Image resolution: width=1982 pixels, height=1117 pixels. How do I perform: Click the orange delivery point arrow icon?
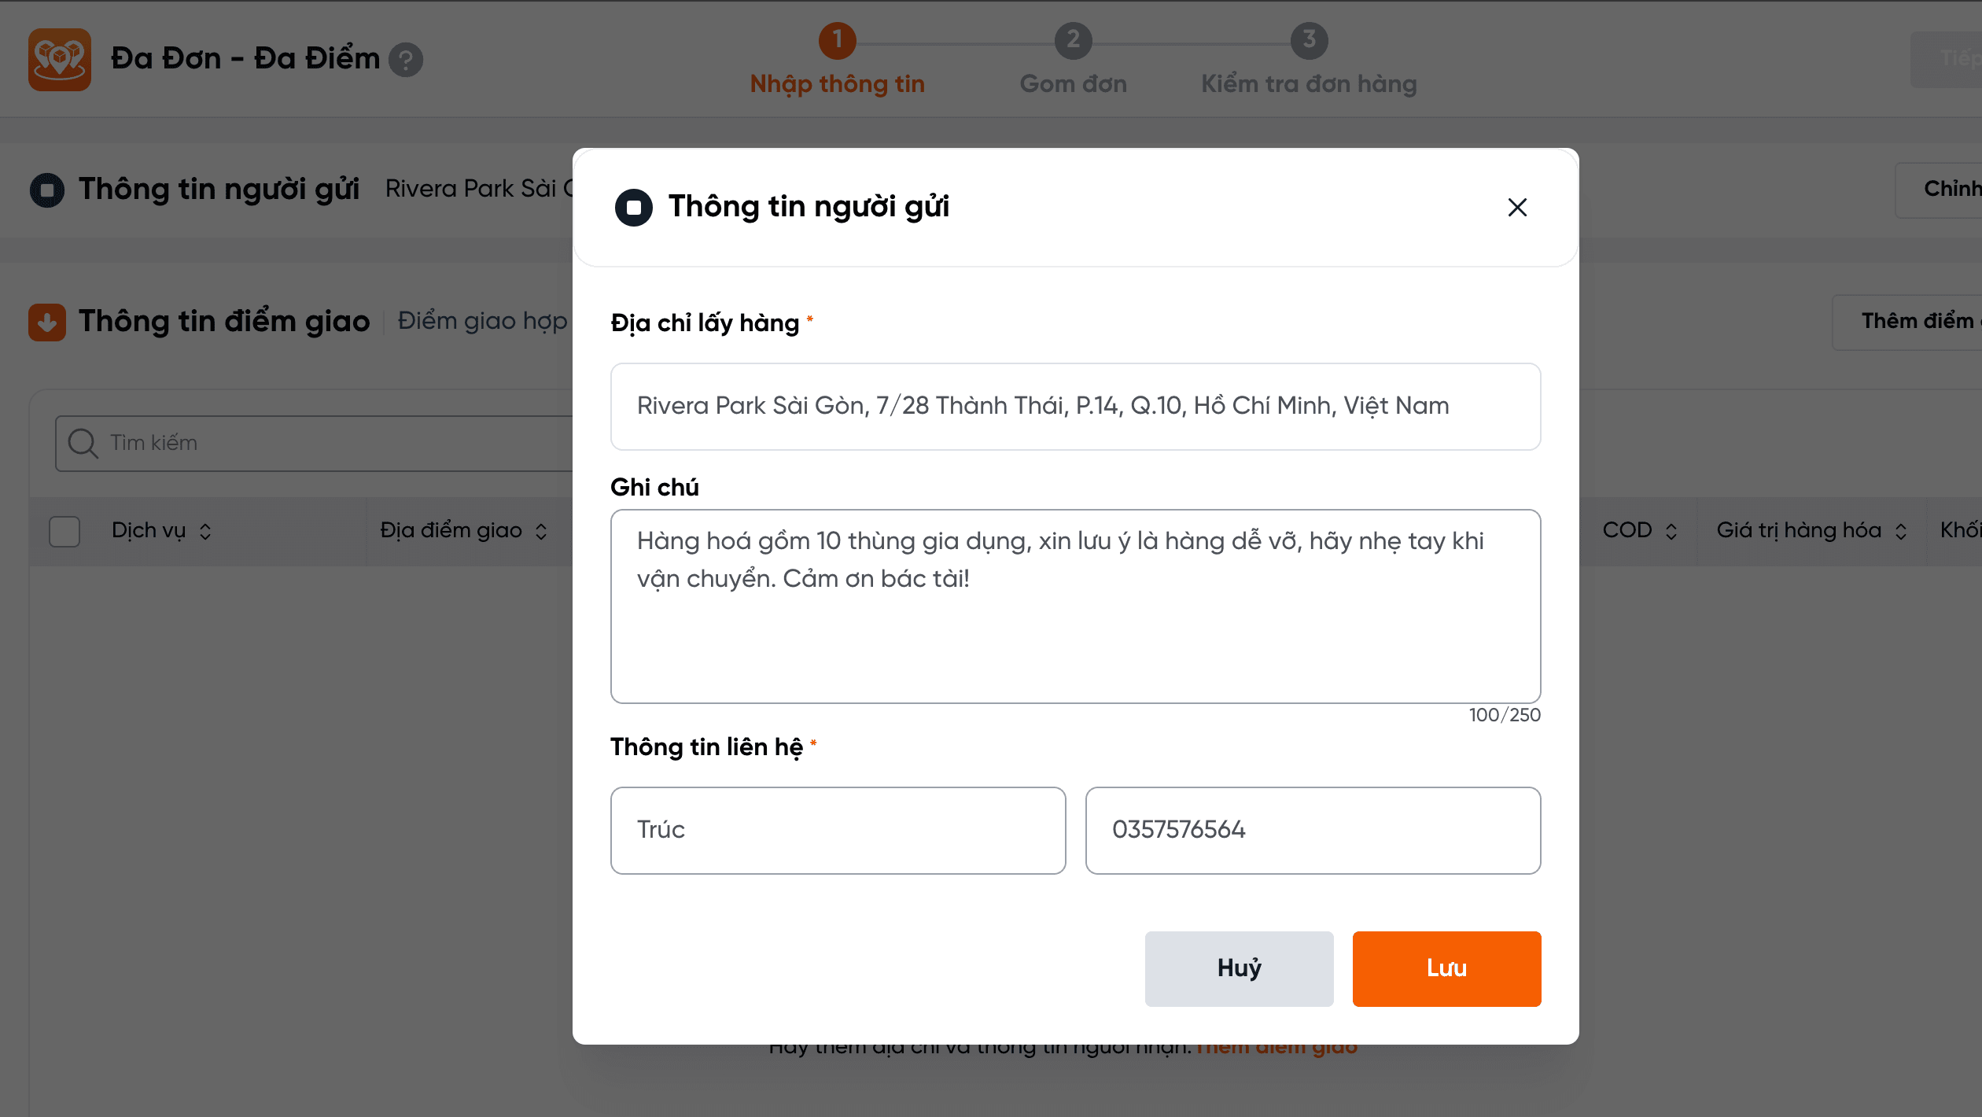pyautogui.click(x=47, y=322)
